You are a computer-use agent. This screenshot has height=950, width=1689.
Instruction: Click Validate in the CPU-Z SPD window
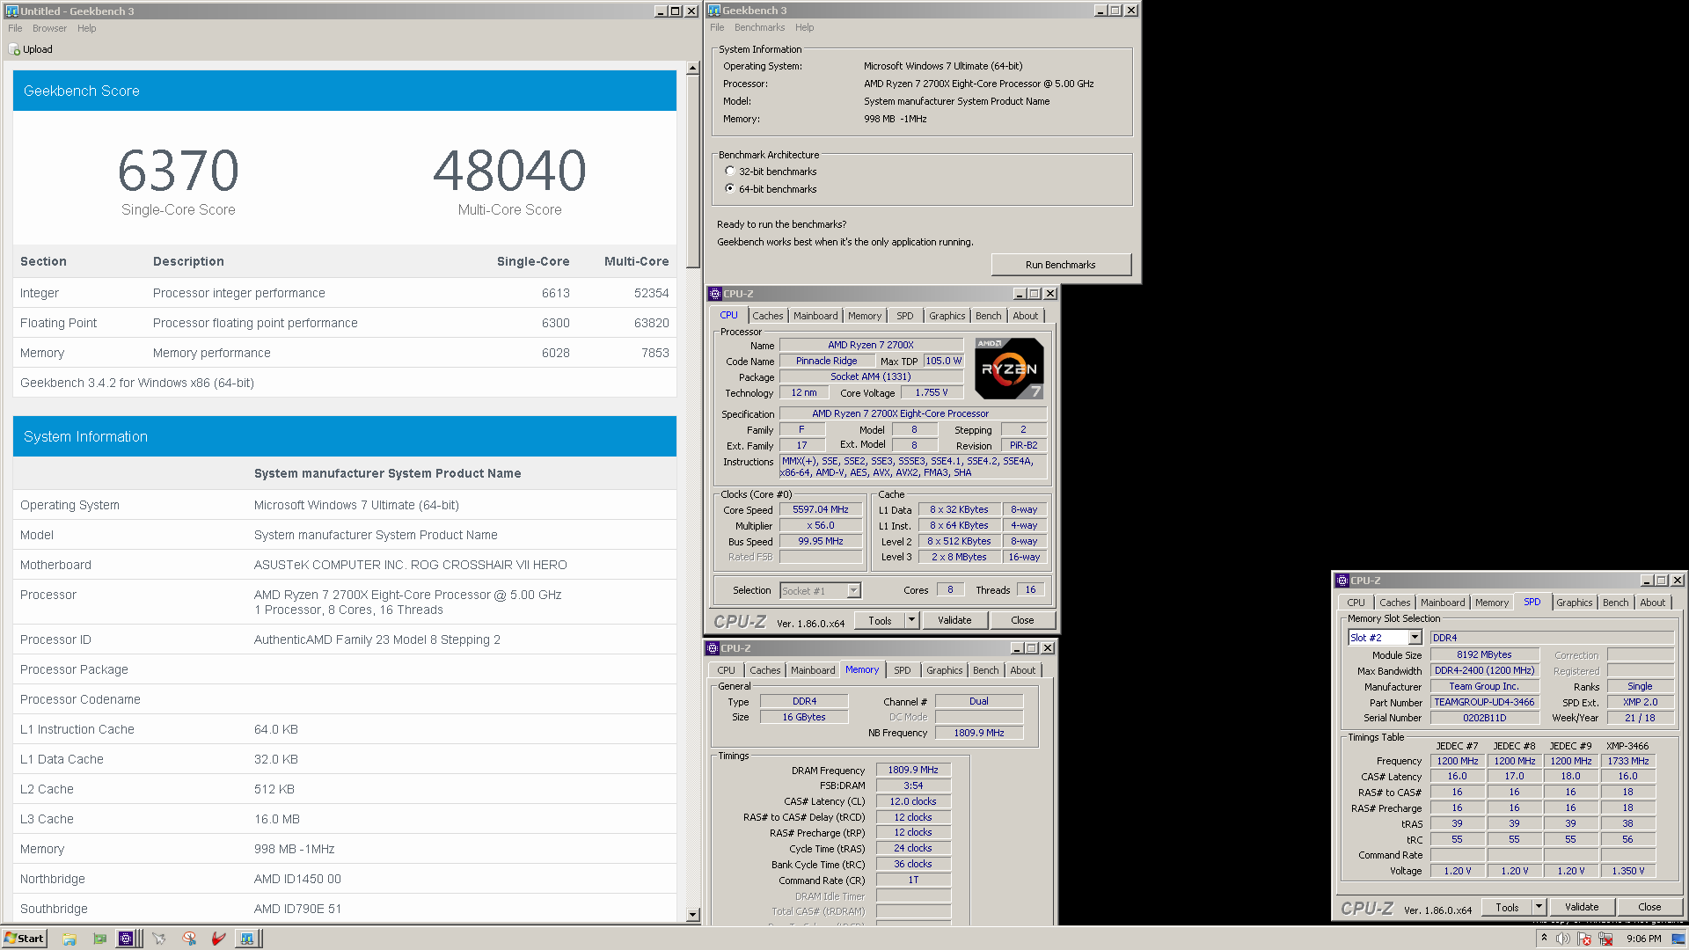pyautogui.click(x=1582, y=907)
